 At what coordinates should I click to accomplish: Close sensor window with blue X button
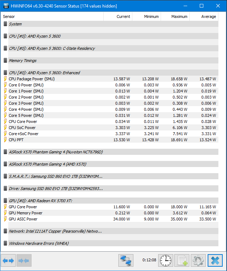(x=215, y=260)
